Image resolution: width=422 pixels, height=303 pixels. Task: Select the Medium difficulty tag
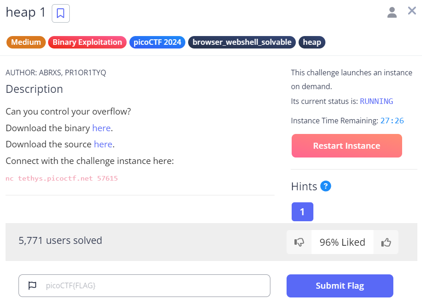[26, 42]
